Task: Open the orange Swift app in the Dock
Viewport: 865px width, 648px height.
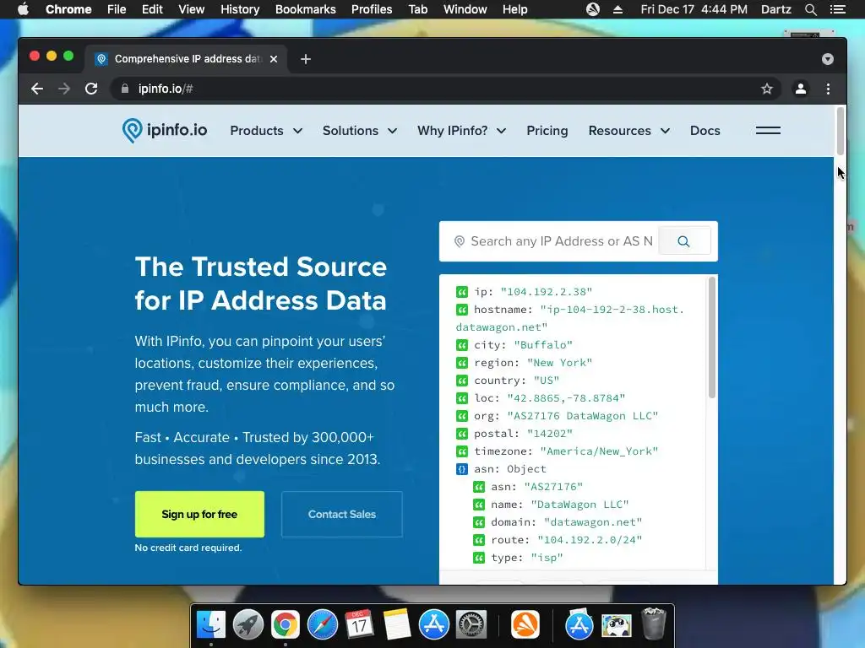Action: [525, 625]
